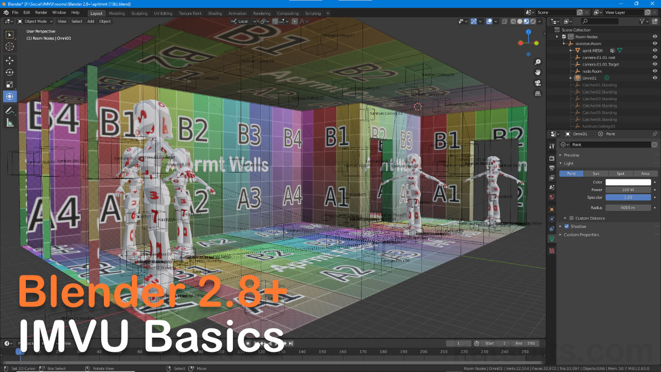Select the Measure tool
The width and height of the screenshot is (661, 372).
pos(10,122)
